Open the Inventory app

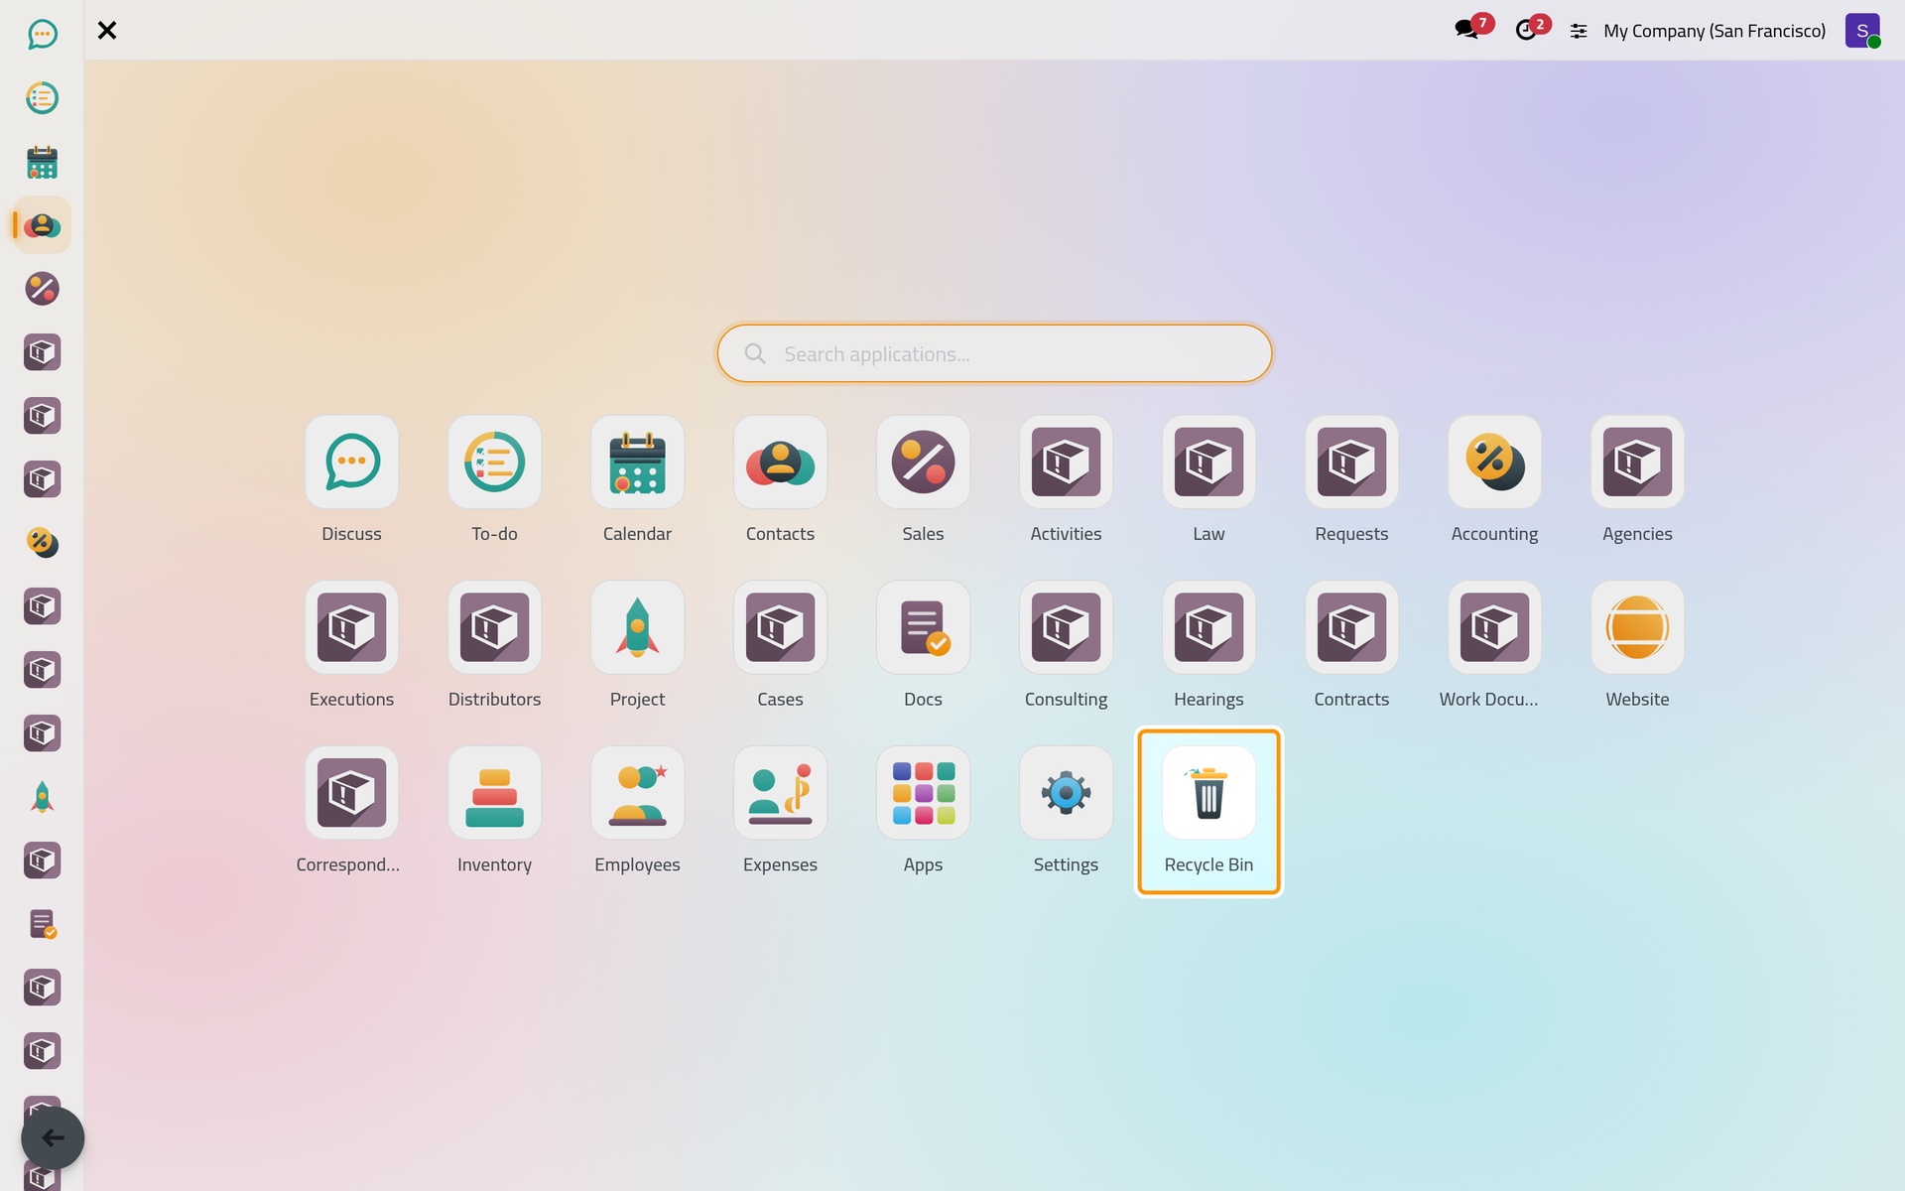[494, 794]
